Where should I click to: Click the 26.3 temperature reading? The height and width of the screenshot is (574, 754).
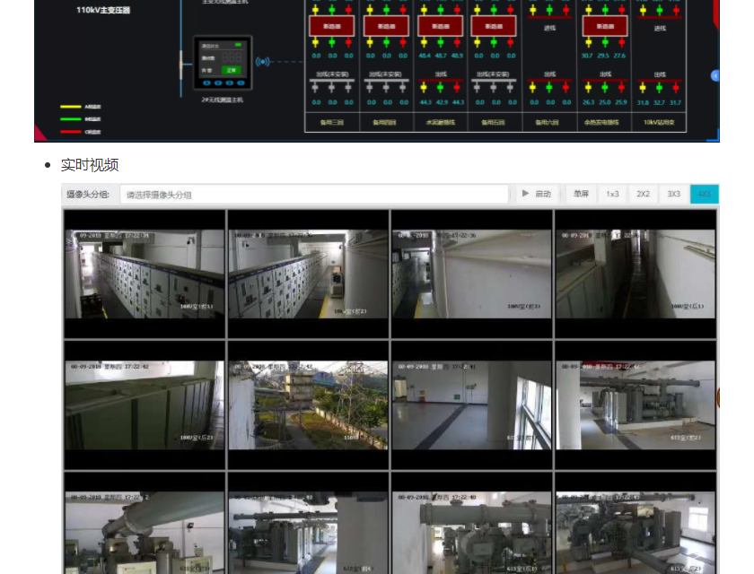click(x=588, y=102)
